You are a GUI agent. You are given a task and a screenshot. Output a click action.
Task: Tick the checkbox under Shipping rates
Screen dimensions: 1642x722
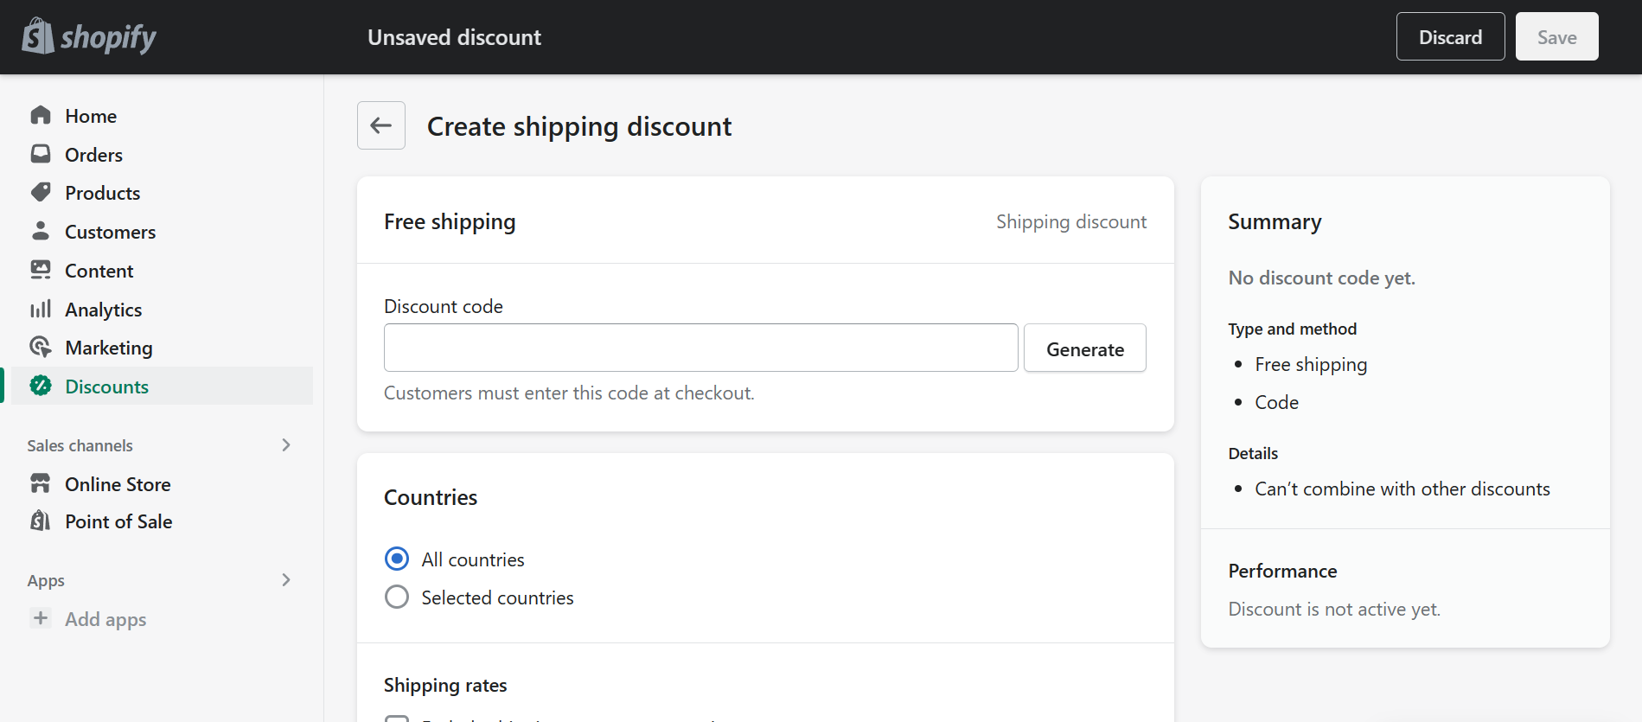pos(397,719)
